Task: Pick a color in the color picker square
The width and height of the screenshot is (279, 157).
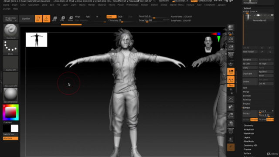Action: (x=10, y=113)
